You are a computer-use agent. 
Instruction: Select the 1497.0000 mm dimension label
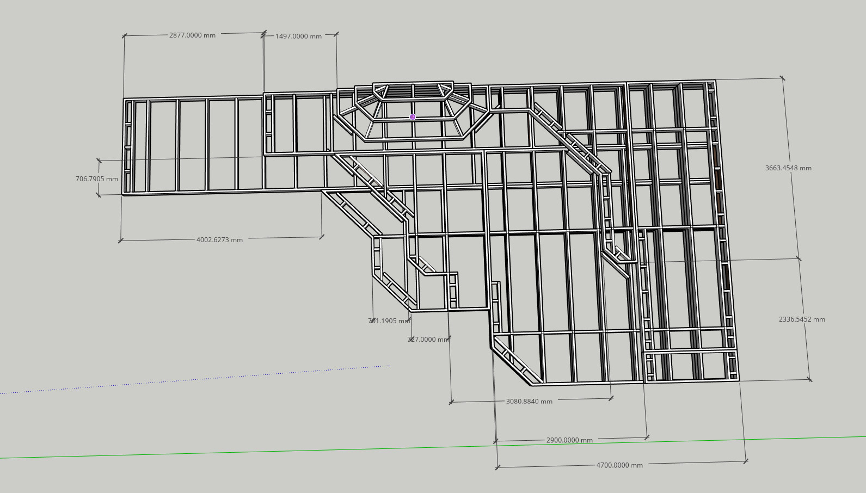click(298, 36)
